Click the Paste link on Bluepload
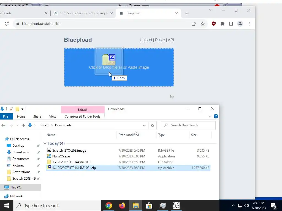Viewport: 282px width, 211px height. click(160, 40)
